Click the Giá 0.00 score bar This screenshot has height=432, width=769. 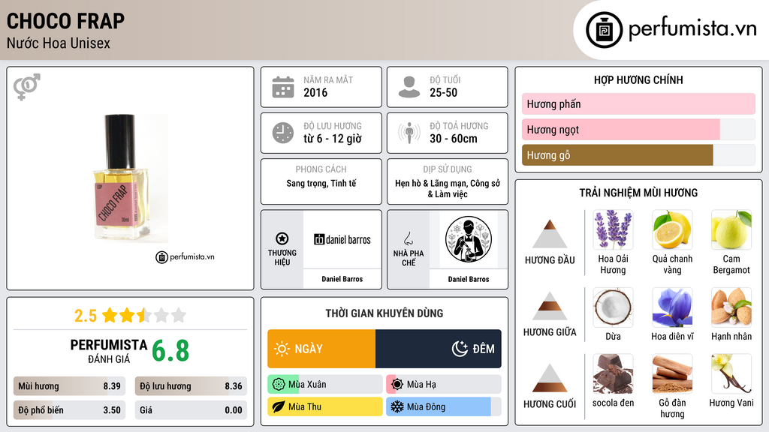coord(191,410)
